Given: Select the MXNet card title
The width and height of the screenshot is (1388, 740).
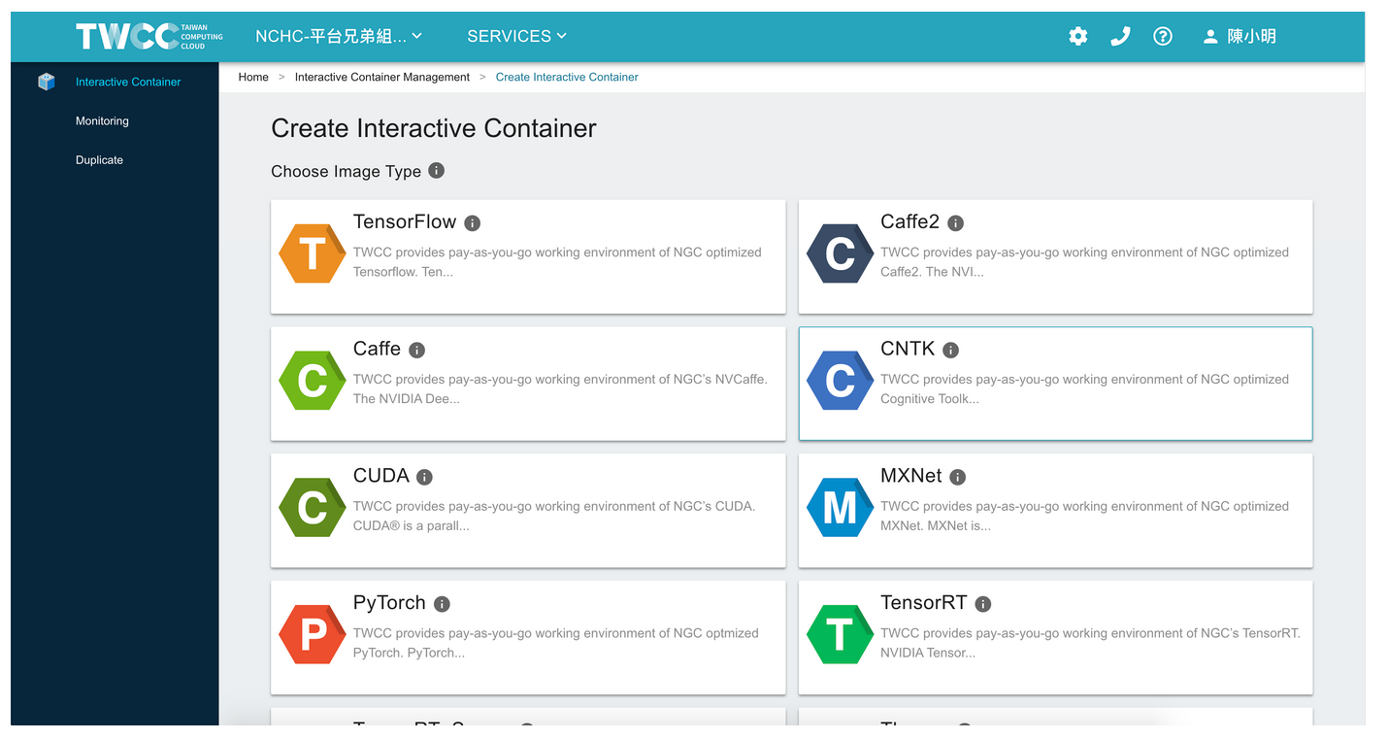Looking at the screenshot, I should click(911, 476).
